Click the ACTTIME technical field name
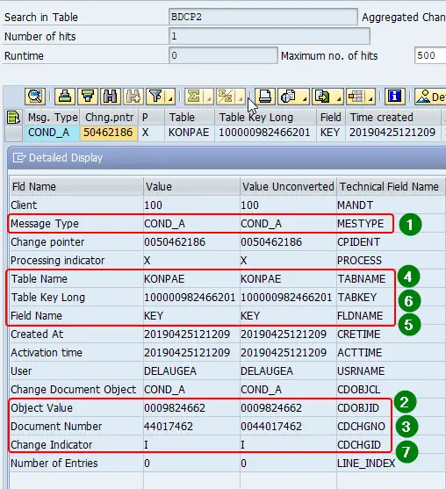 (360, 352)
